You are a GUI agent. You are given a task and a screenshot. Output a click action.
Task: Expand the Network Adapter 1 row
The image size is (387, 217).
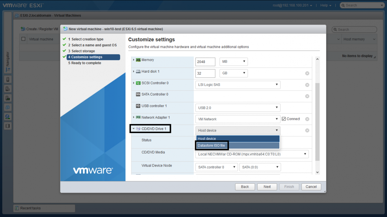(134, 117)
